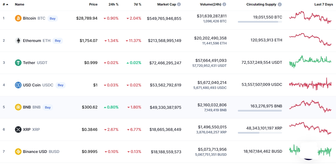Click the Buy button next to BNB

[x=48, y=107]
